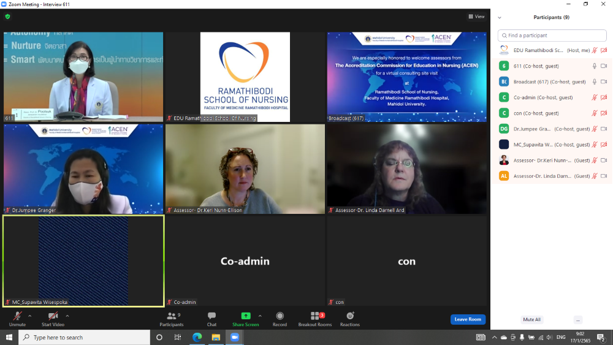Screen dimensions: 613x345
Task: Open Breakout Rooms
Action: (314, 316)
